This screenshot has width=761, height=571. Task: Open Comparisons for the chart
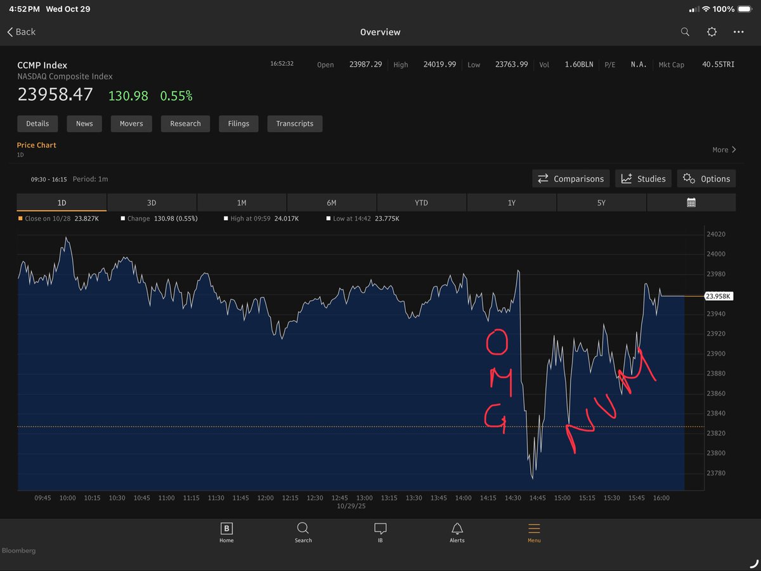[x=571, y=179]
